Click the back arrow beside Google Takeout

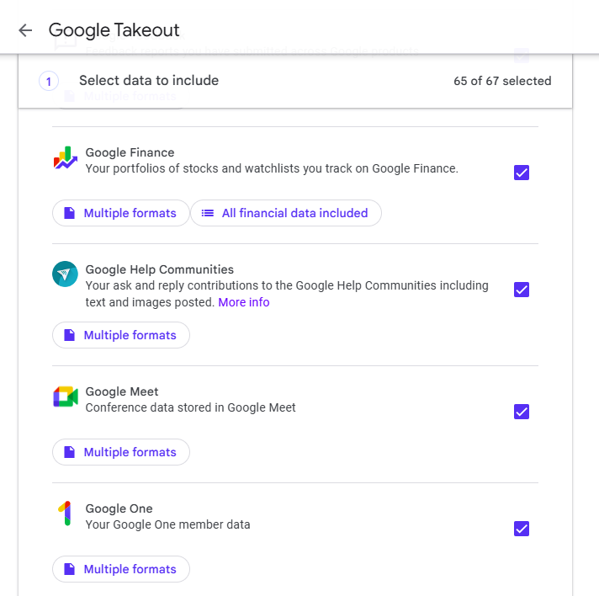pos(25,31)
